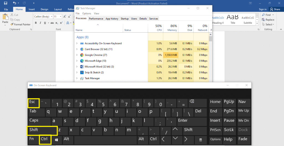
Task: Expand the Cent Browser process group
Action: (x=77, y=49)
